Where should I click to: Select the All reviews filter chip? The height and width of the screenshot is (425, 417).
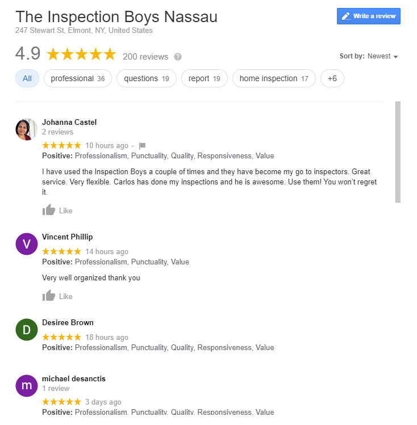(x=27, y=78)
